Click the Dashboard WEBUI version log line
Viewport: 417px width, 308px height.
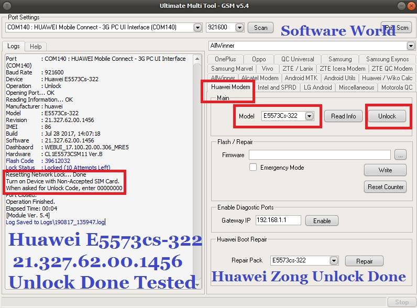67,147
